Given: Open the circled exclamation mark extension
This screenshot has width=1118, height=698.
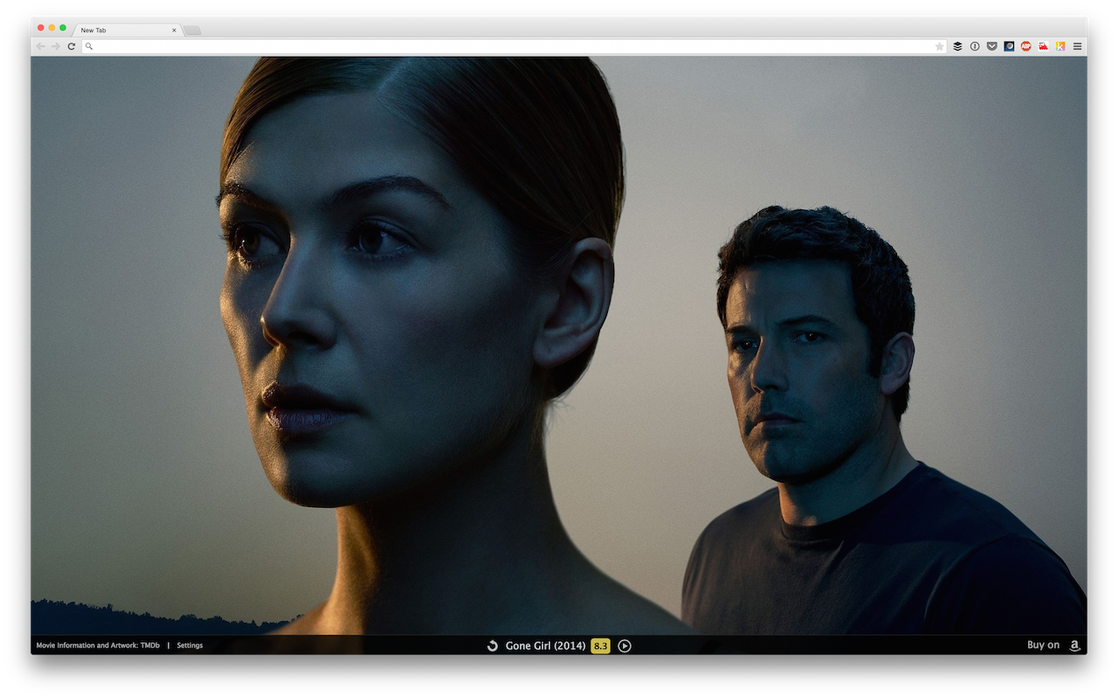Looking at the screenshot, I should coord(975,46).
